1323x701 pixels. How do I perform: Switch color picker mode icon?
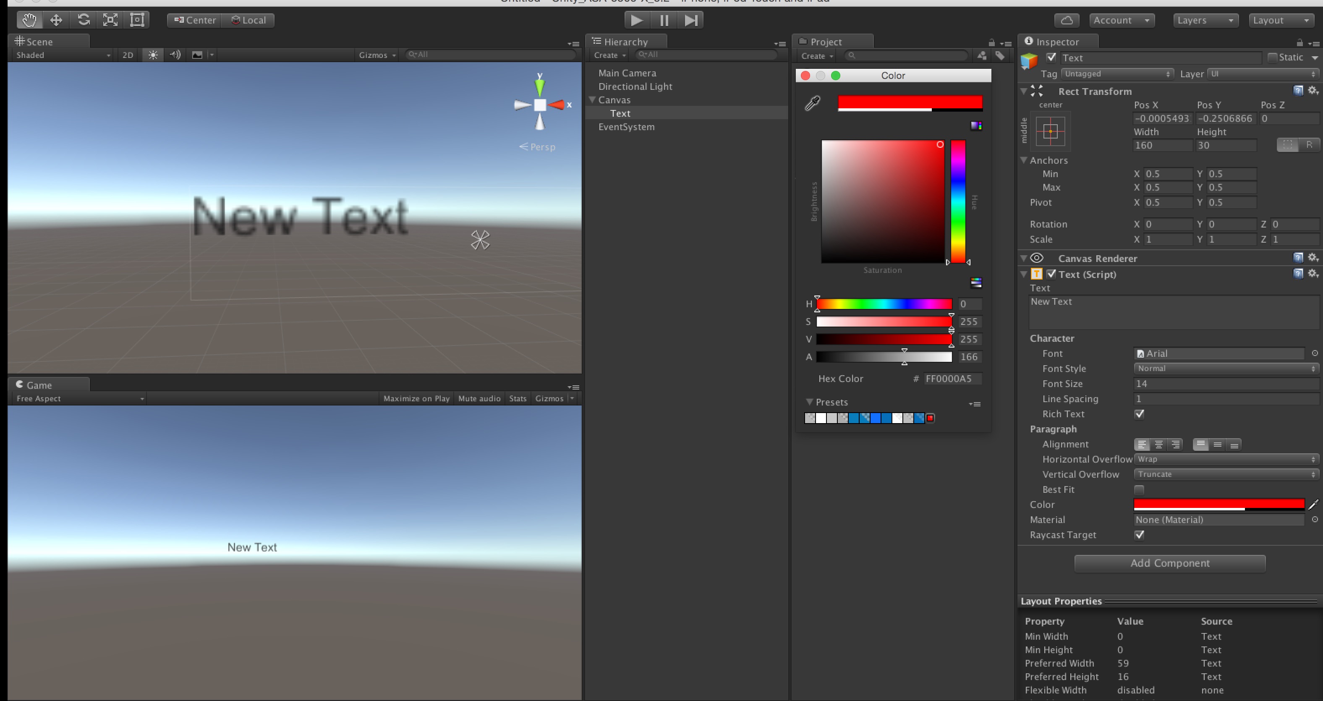(x=976, y=126)
